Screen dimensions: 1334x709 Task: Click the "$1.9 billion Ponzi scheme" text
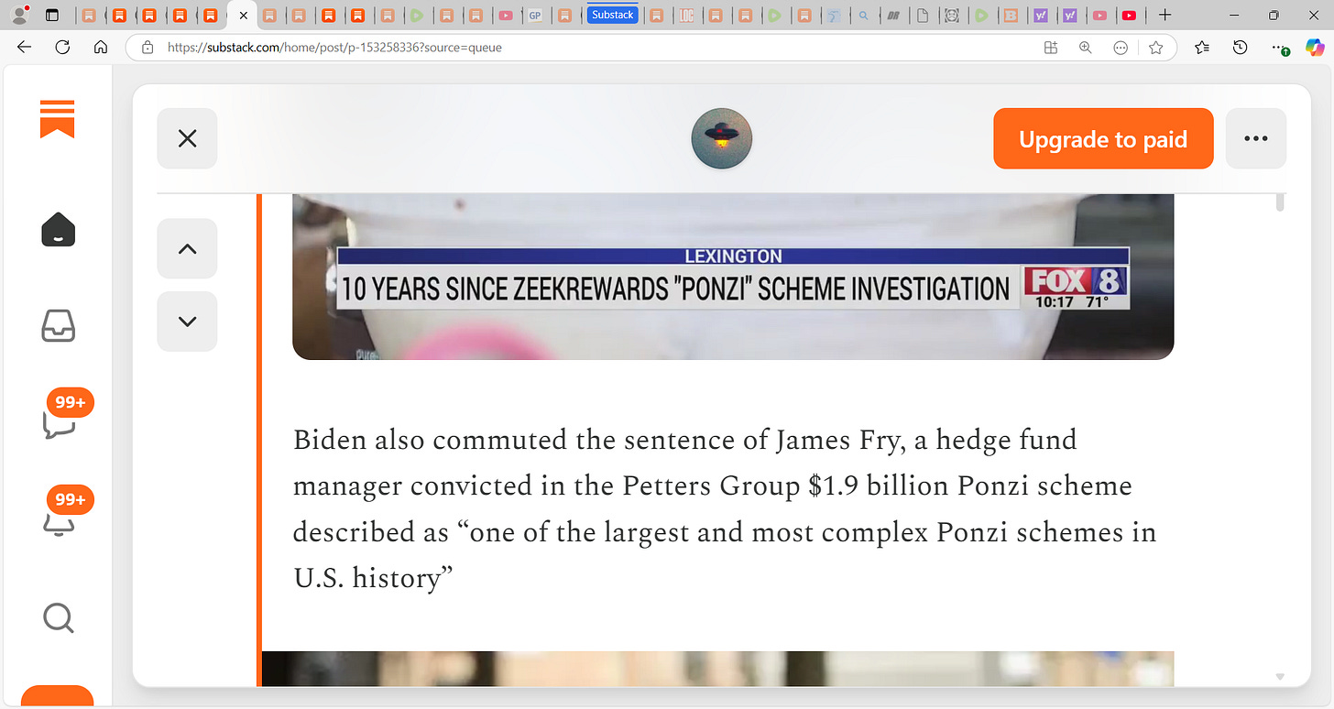970,485
